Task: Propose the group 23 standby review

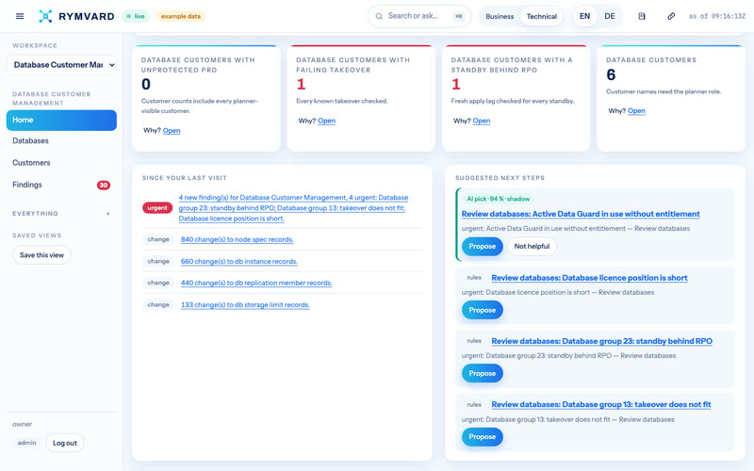Action: pyautogui.click(x=483, y=373)
